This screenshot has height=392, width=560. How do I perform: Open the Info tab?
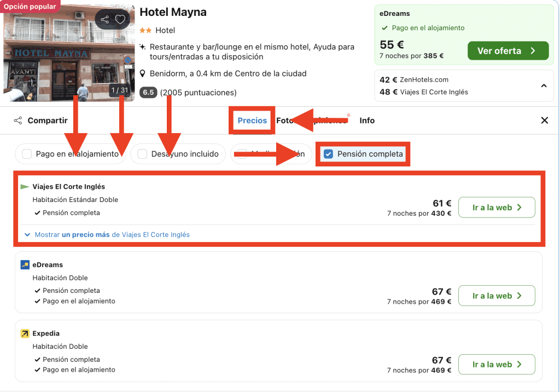(x=367, y=120)
